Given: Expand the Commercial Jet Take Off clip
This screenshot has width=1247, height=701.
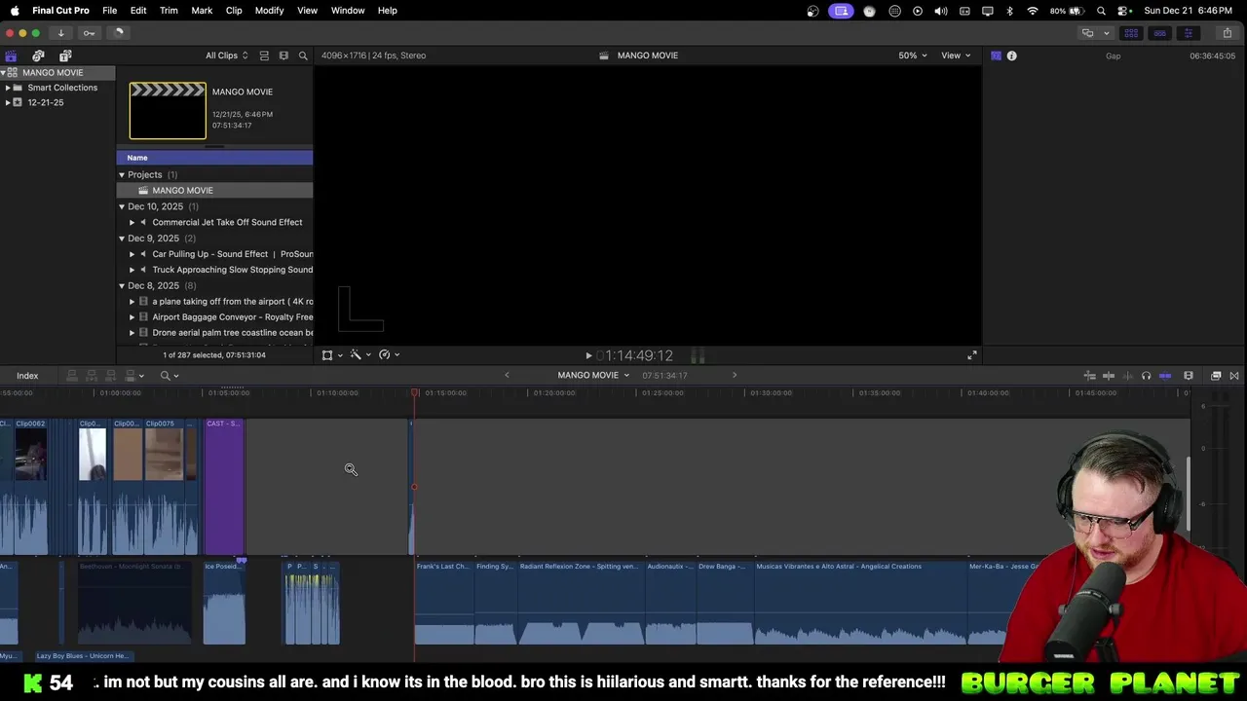Looking at the screenshot, I should (x=132, y=222).
